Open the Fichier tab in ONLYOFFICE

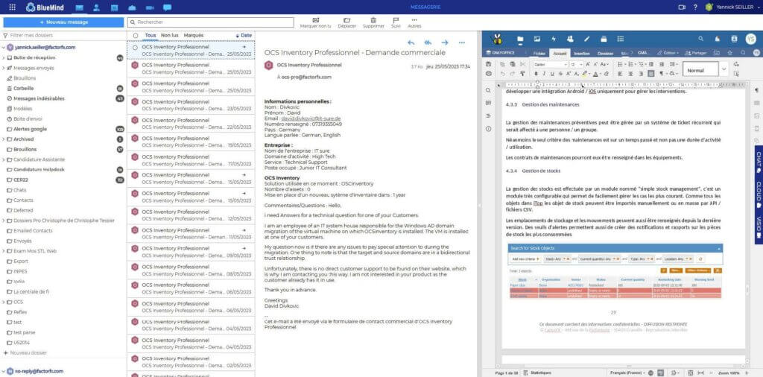coord(539,53)
